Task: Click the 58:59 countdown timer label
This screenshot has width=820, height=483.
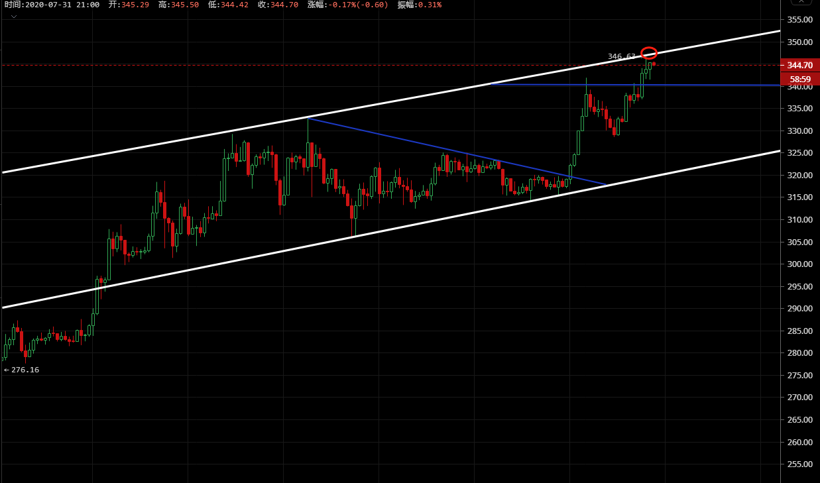Action: (800, 79)
